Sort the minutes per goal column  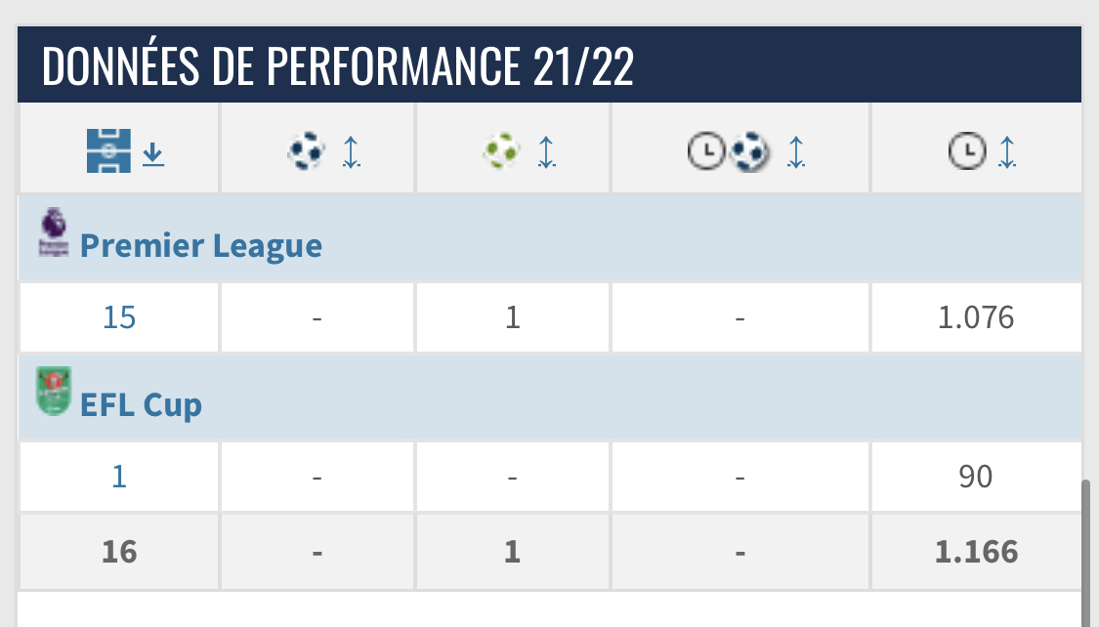click(x=796, y=151)
